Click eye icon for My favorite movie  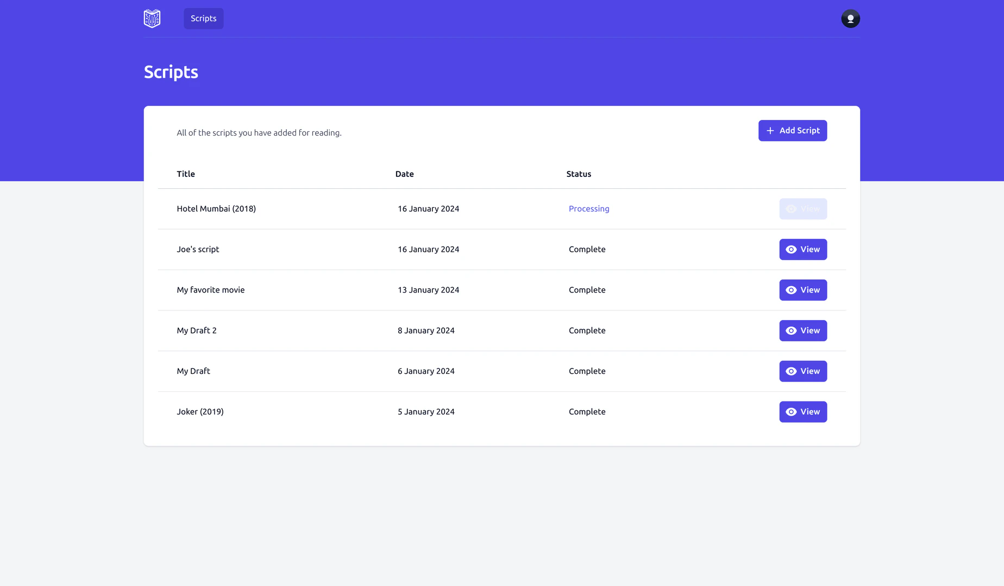[x=791, y=290]
